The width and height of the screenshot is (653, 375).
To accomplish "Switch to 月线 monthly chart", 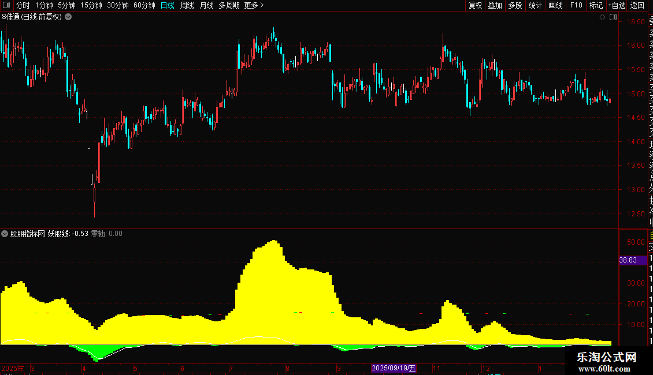I will [x=206, y=5].
